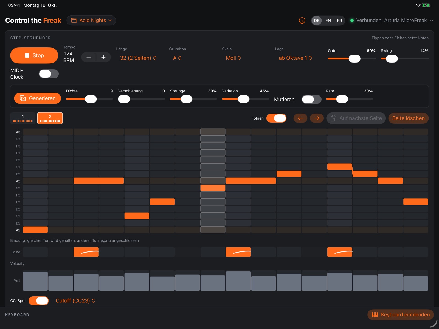Click the A3 row label

tap(18, 132)
